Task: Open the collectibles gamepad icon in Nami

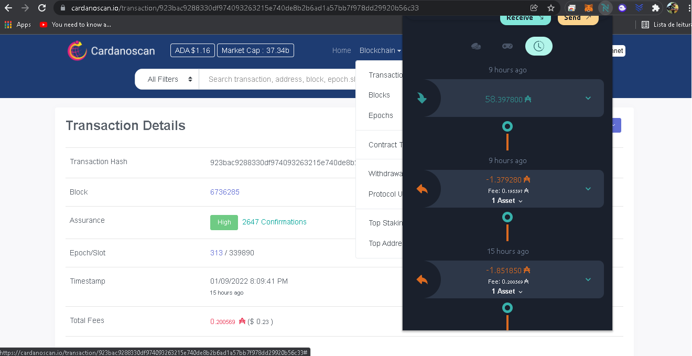Action: tap(507, 46)
